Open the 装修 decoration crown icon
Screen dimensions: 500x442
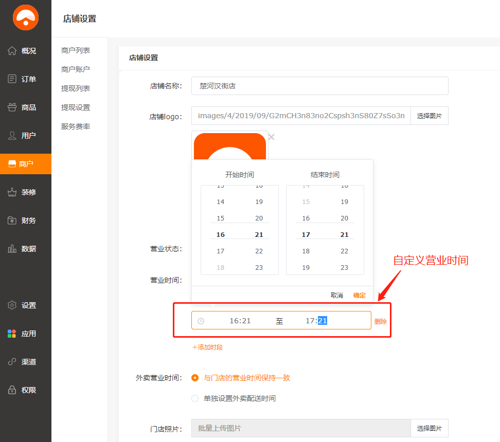(12, 192)
